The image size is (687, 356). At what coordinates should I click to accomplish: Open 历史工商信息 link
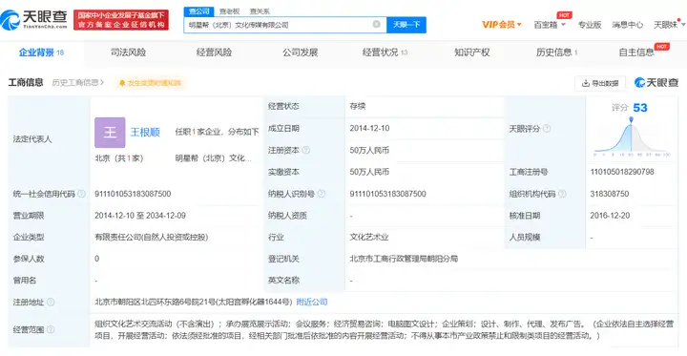coord(78,82)
